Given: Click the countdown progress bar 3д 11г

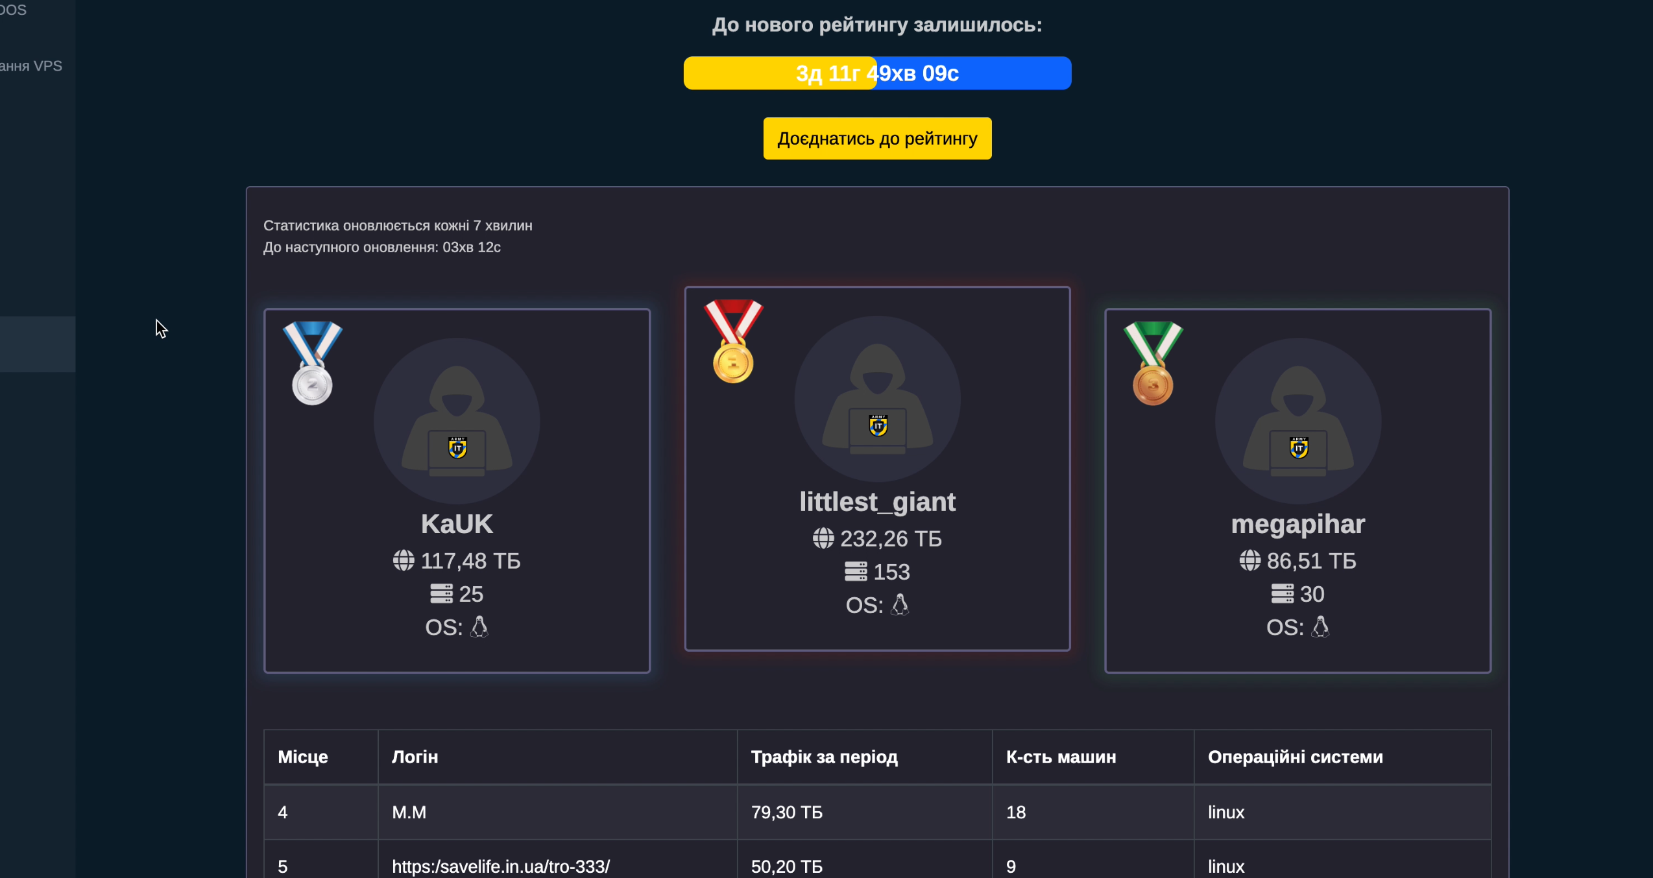Looking at the screenshot, I should (877, 73).
